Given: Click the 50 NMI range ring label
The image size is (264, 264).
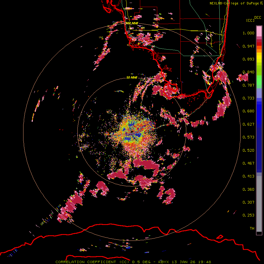Looking at the screenshot, I should (x=132, y=78).
